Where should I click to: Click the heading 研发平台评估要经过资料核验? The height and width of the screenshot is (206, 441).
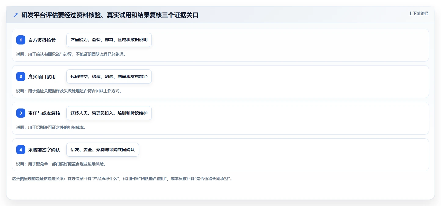pos(110,15)
